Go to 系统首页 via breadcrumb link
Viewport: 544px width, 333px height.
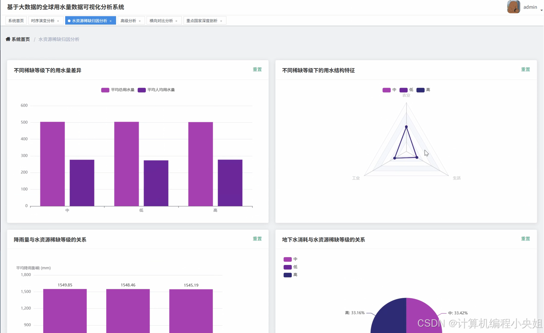pyautogui.click(x=21, y=39)
